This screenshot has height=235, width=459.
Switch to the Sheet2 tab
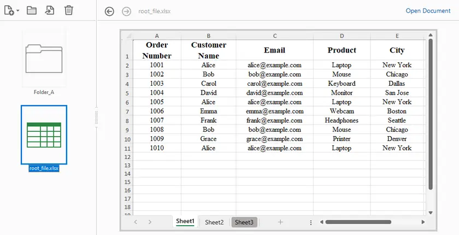(x=214, y=222)
